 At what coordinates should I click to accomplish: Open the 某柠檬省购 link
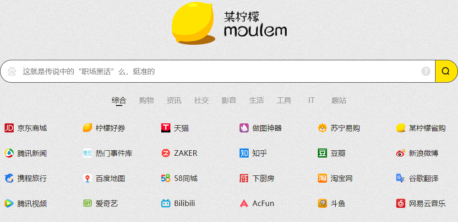click(x=427, y=128)
